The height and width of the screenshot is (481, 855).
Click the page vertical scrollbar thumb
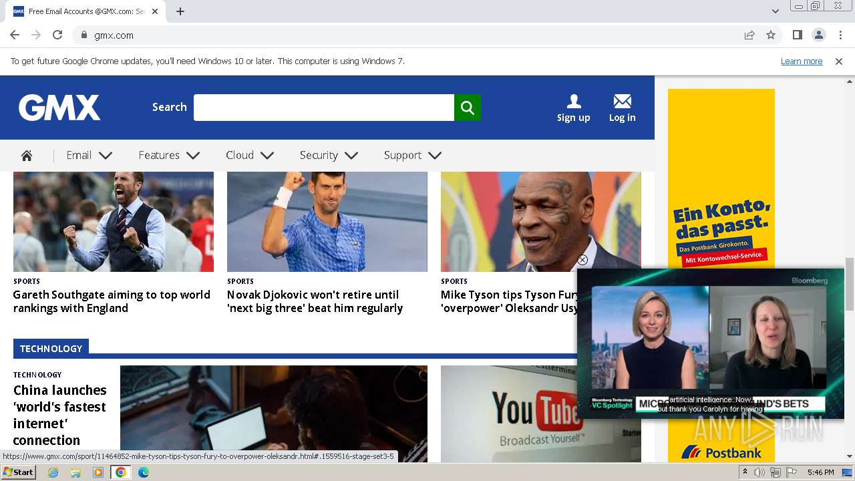coord(850,284)
